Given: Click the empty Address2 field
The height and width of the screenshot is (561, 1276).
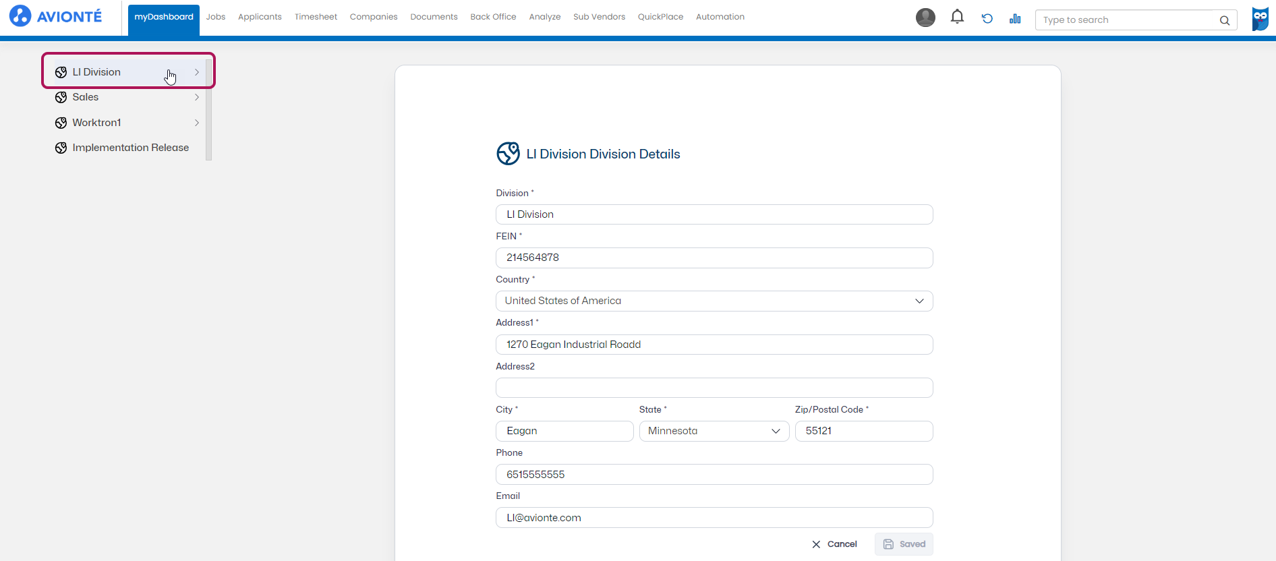Looking at the screenshot, I should click(x=714, y=388).
